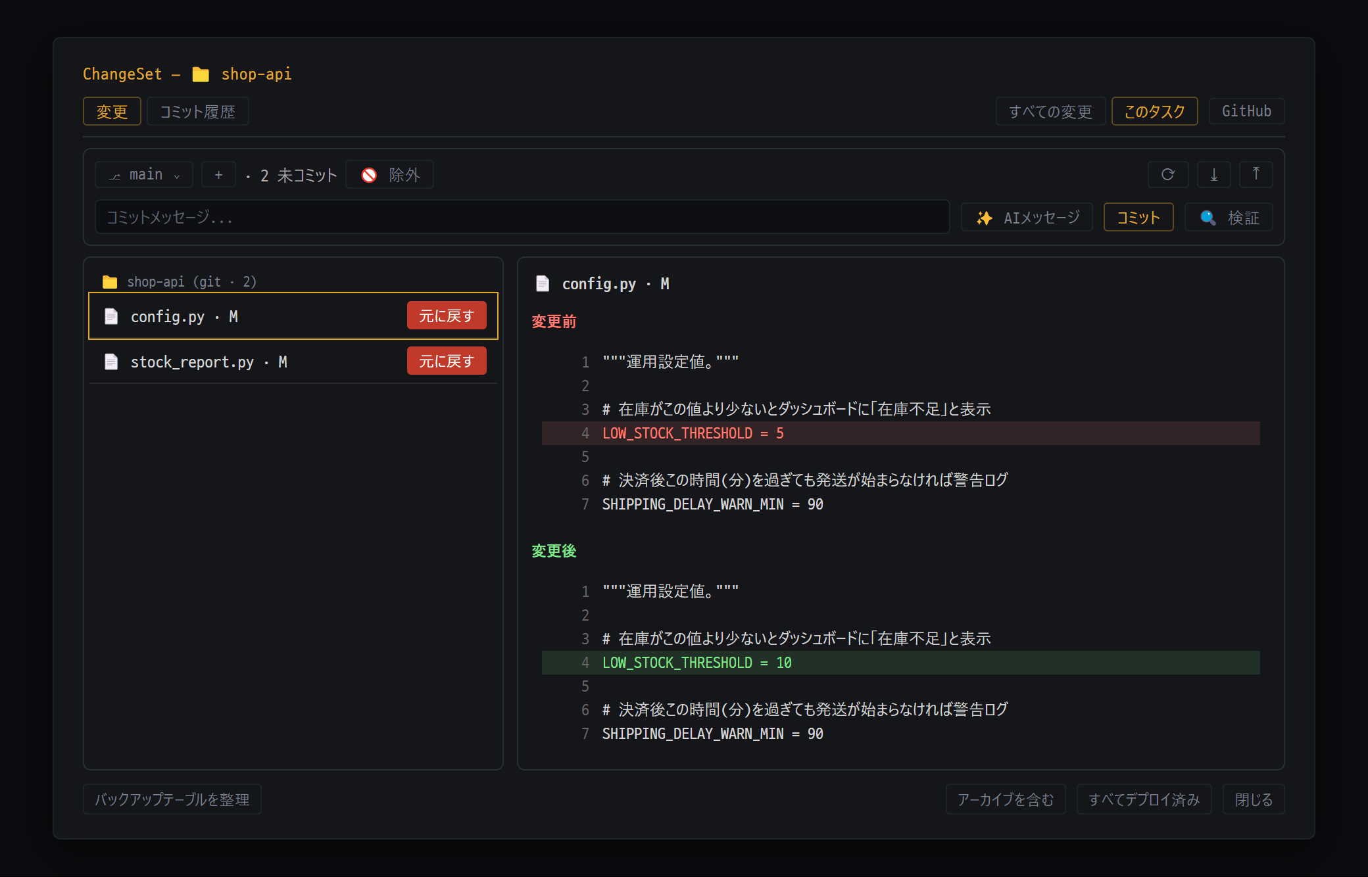Revert config.py with 元に戻す
Image resolution: width=1368 pixels, height=877 pixels.
[447, 316]
